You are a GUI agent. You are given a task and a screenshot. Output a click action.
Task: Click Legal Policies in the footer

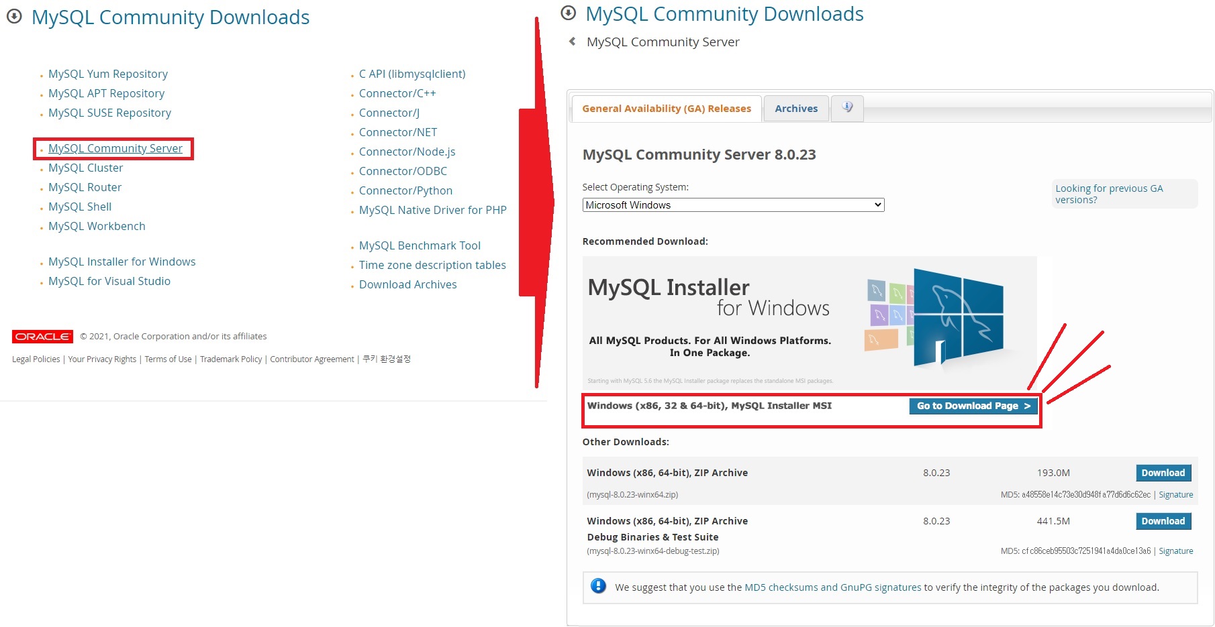[x=36, y=359]
